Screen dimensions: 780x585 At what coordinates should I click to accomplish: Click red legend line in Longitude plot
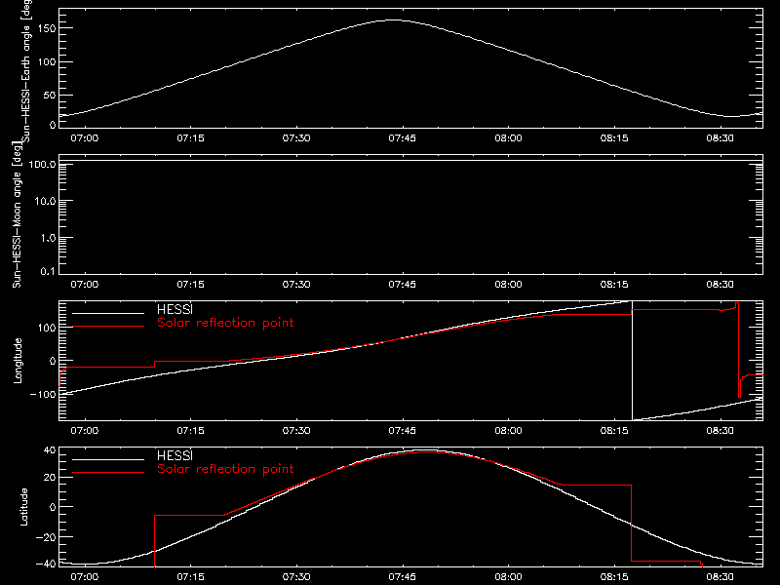click(x=108, y=327)
